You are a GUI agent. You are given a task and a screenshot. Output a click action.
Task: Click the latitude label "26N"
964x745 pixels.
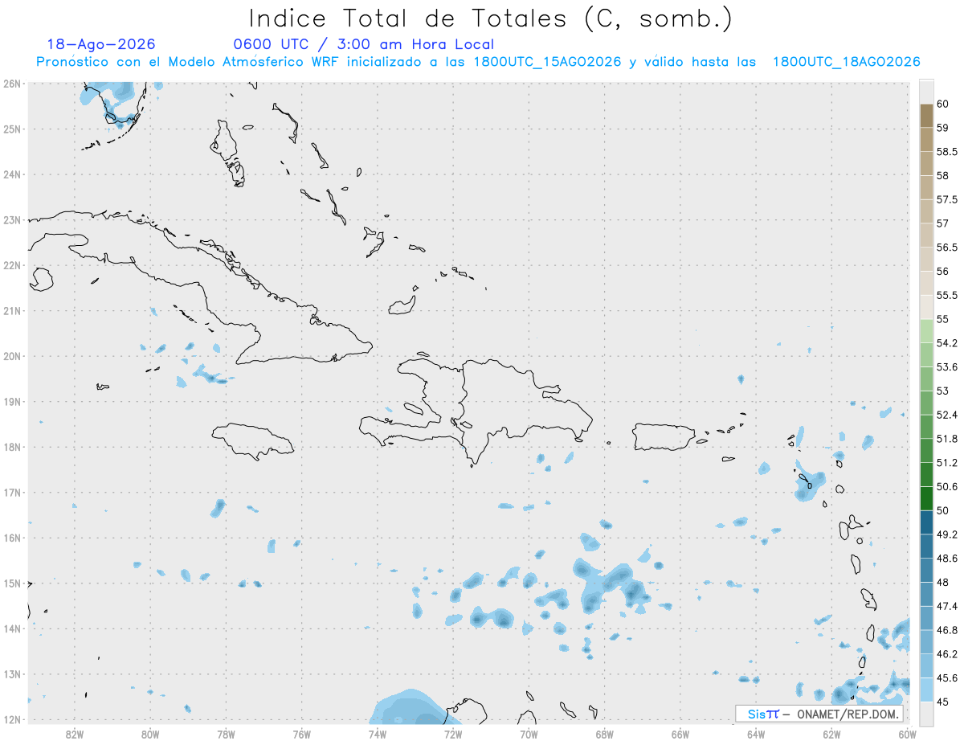(12, 84)
